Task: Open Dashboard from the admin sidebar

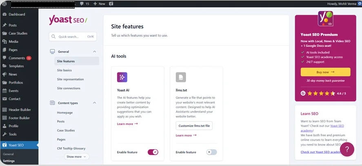Action: 17,14
